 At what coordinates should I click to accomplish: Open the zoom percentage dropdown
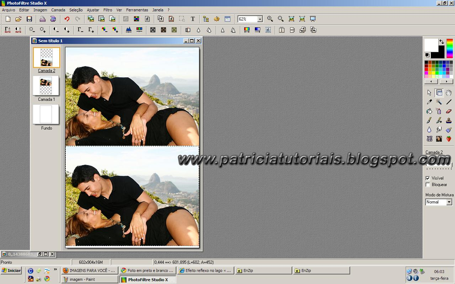(x=259, y=19)
